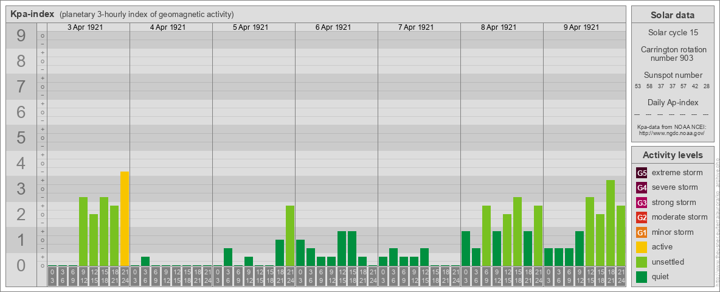The height and width of the screenshot is (292, 720).
Task: Click the 8 on the Kp axis
Action: point(21,61)
